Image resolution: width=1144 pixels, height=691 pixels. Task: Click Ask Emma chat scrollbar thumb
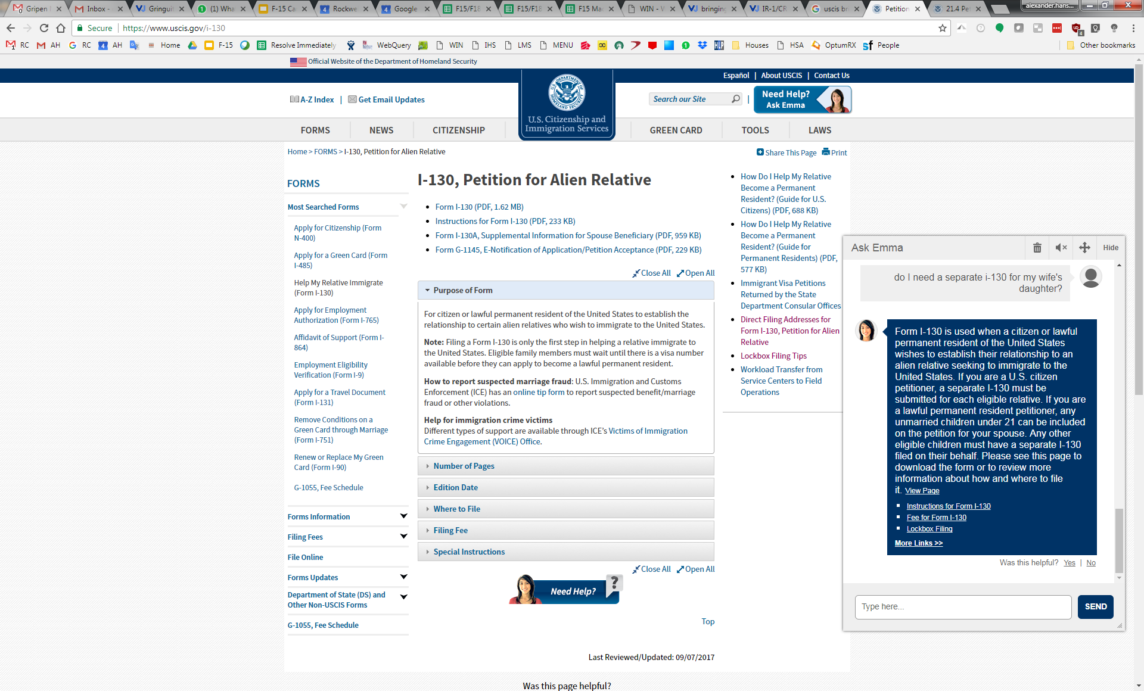pyautogui.click(x=1119, y=540)
